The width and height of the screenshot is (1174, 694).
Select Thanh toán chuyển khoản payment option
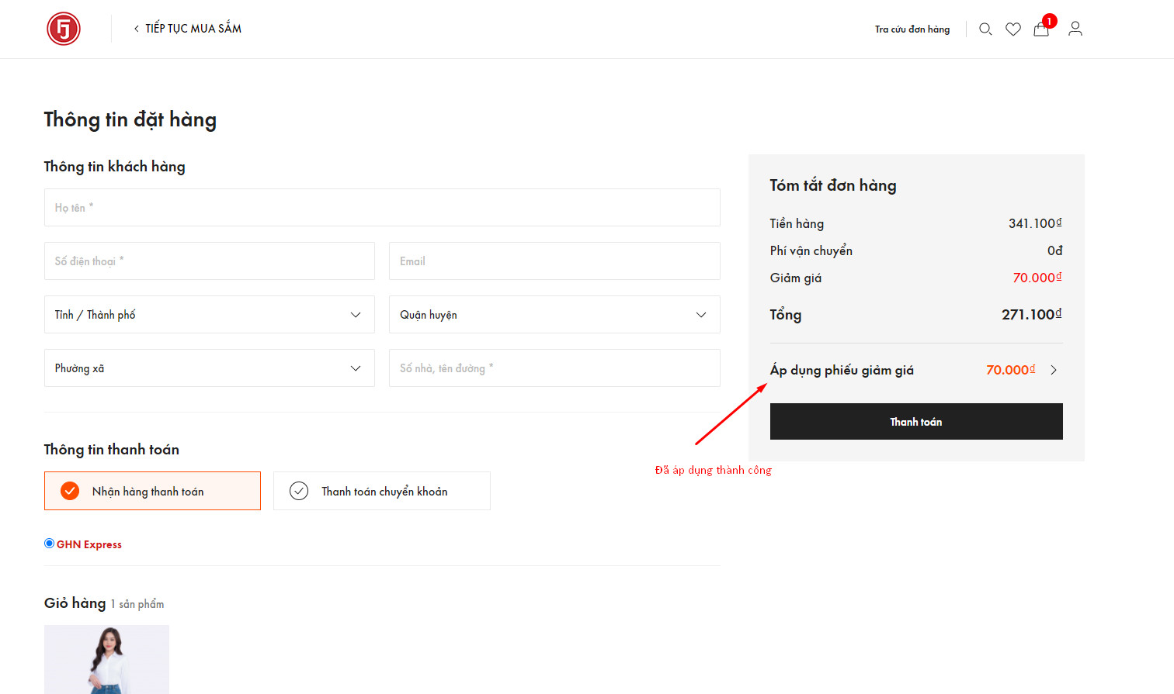382,491
